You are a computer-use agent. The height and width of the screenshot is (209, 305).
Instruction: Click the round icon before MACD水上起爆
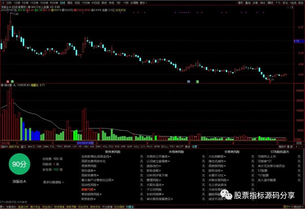click(29, 7)
